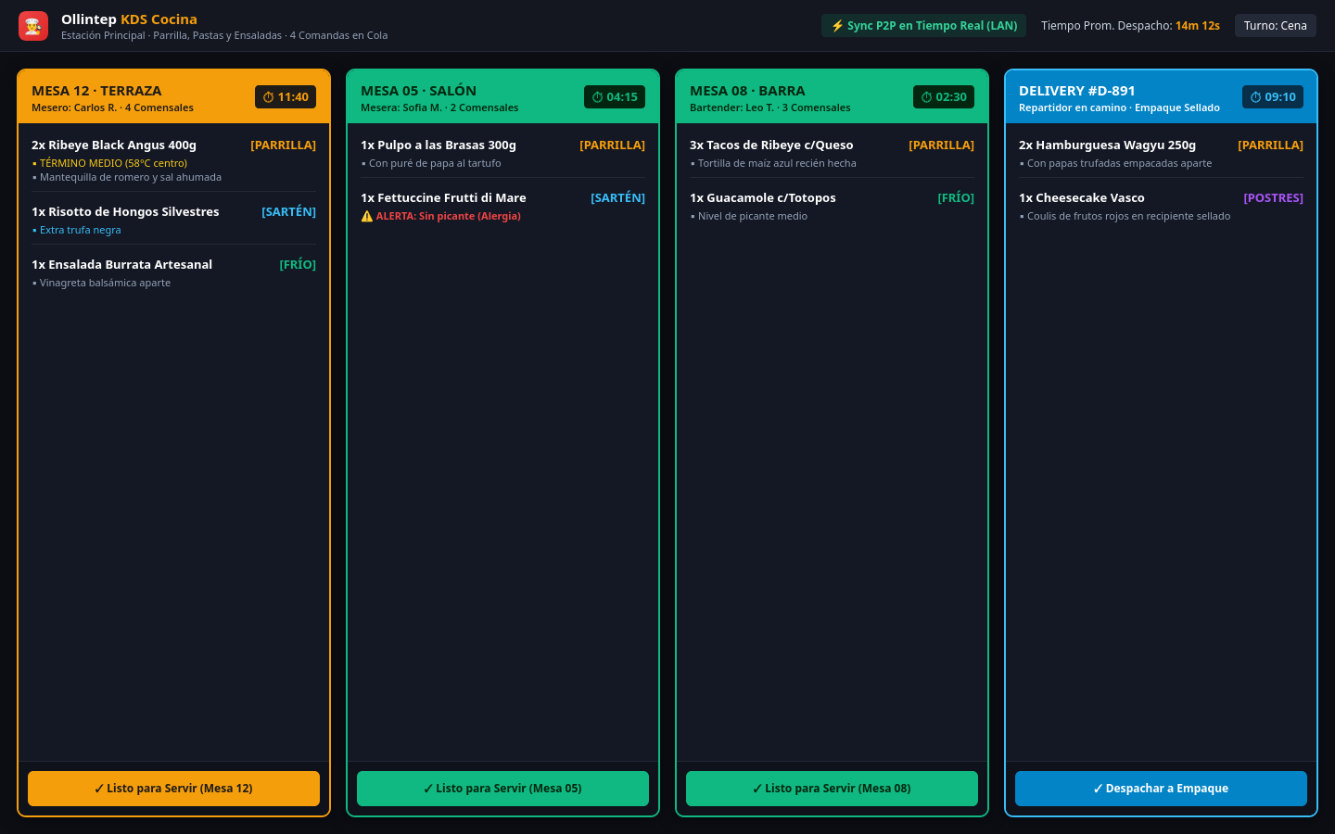Click the 02:30 timer on Mesa 08
The height and width of the screenshot is (834, 1335).
pyautogui.click(x=944, y=97)
